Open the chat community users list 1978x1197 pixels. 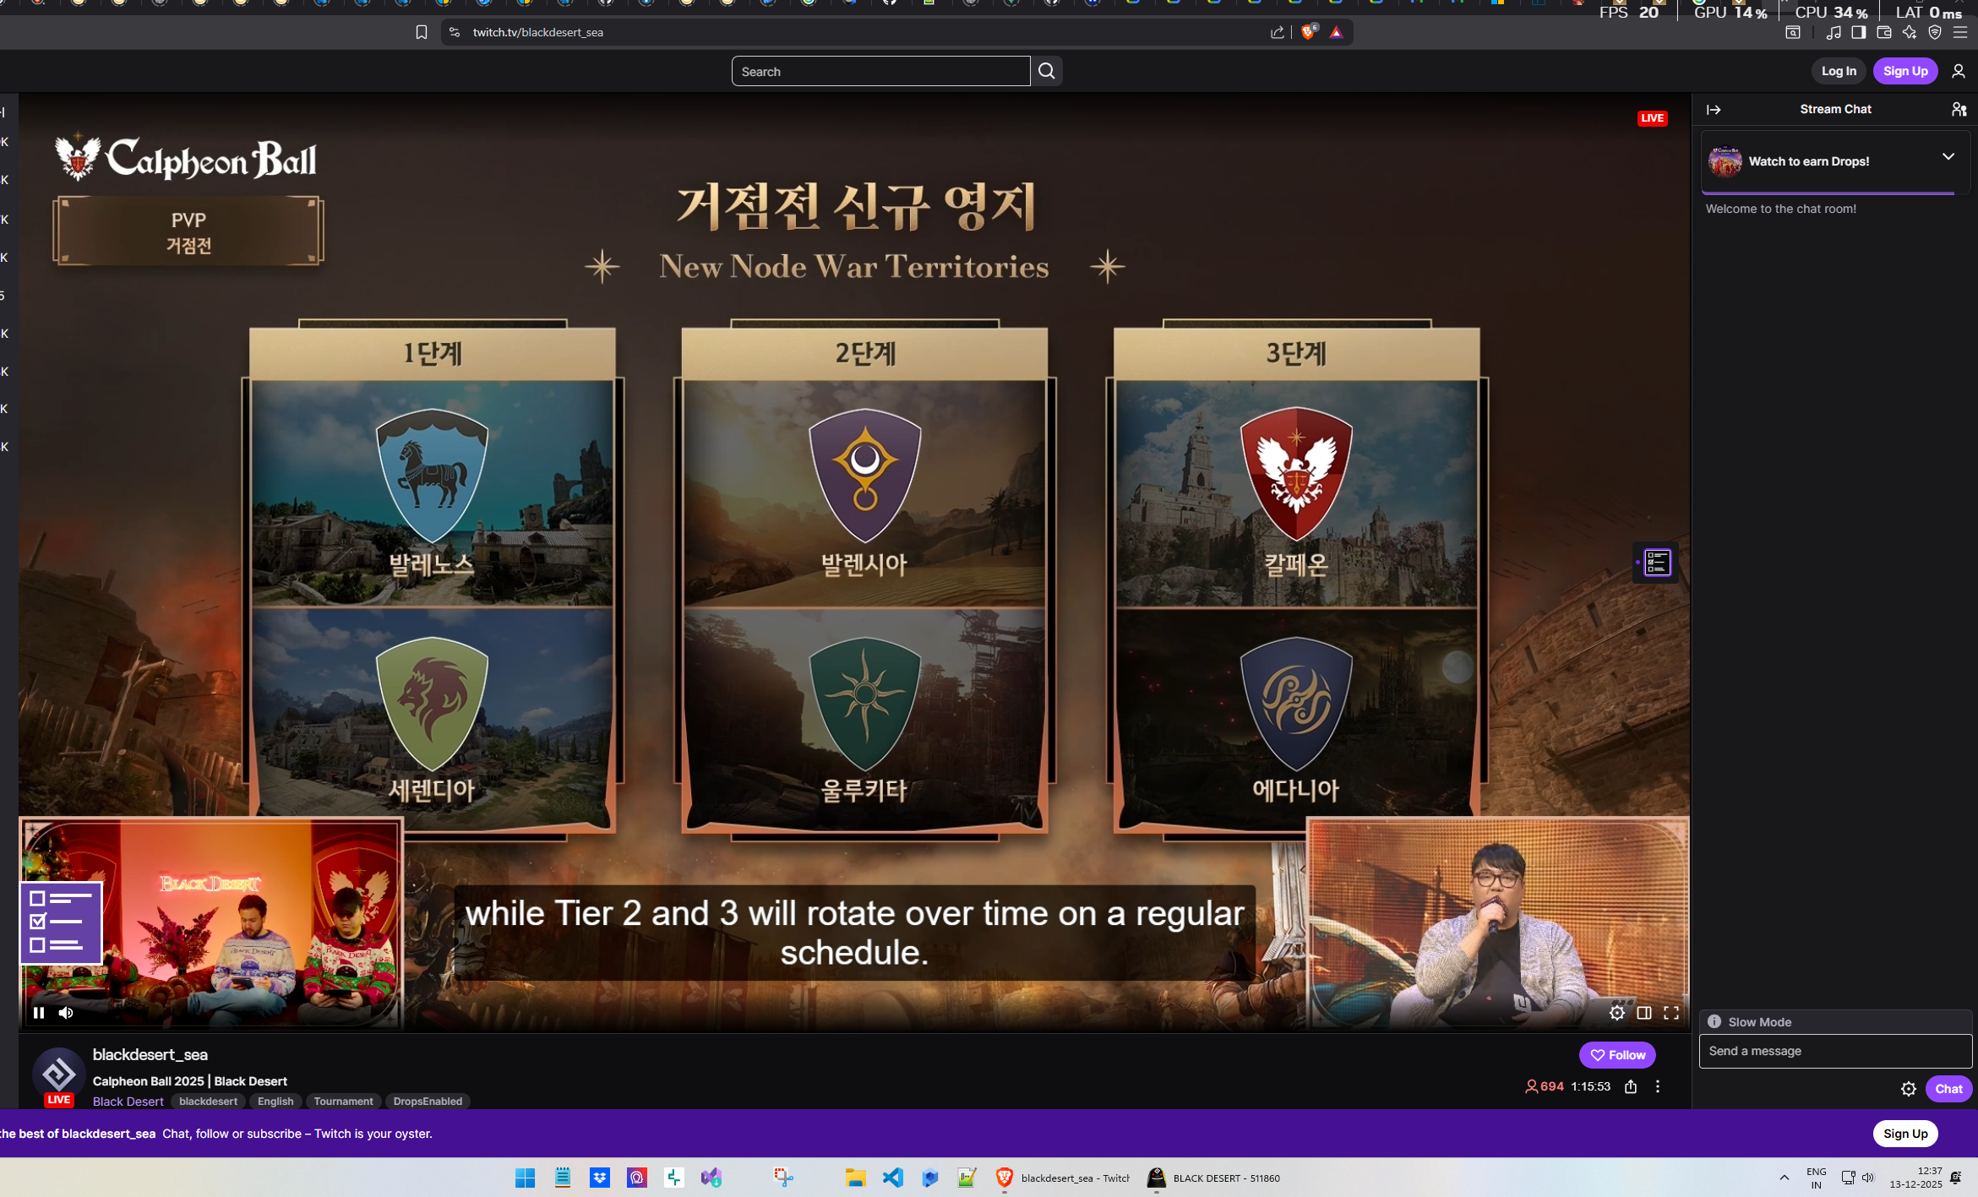pos(1959,110)
